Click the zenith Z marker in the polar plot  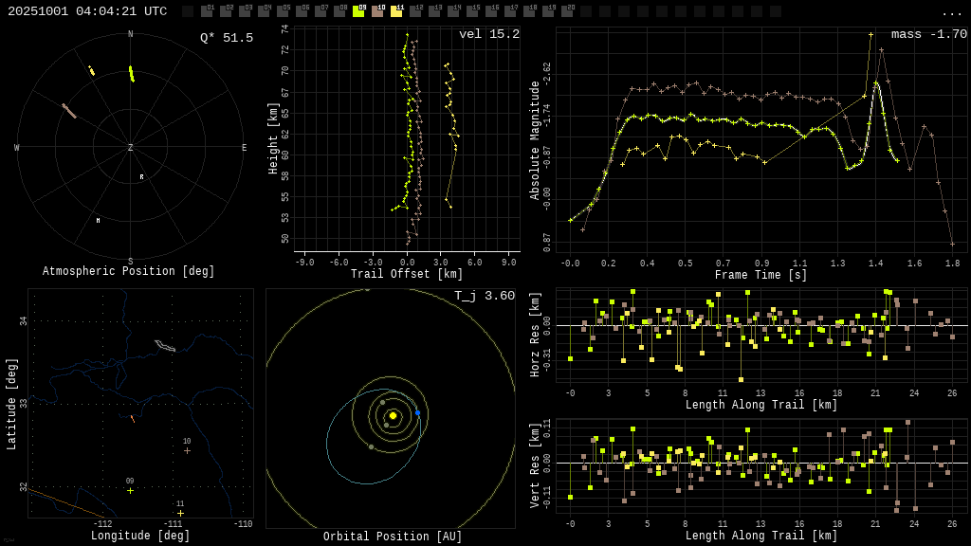[x=131, y=148]
